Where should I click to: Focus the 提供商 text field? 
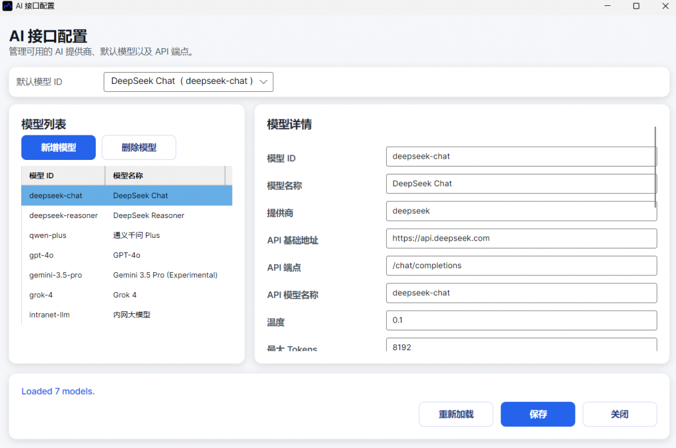pyautogui.click(x=519, y=211)
